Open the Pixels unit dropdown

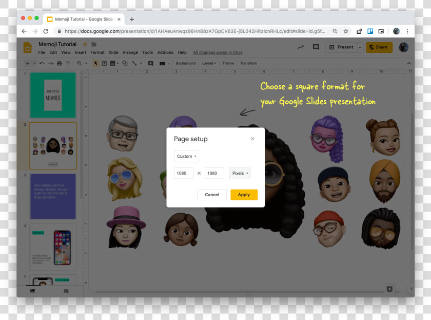tap(240, 173)
